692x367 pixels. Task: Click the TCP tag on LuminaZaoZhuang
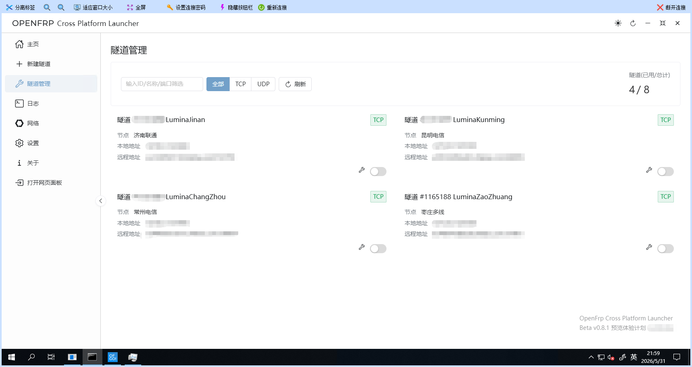coord(666,197)
